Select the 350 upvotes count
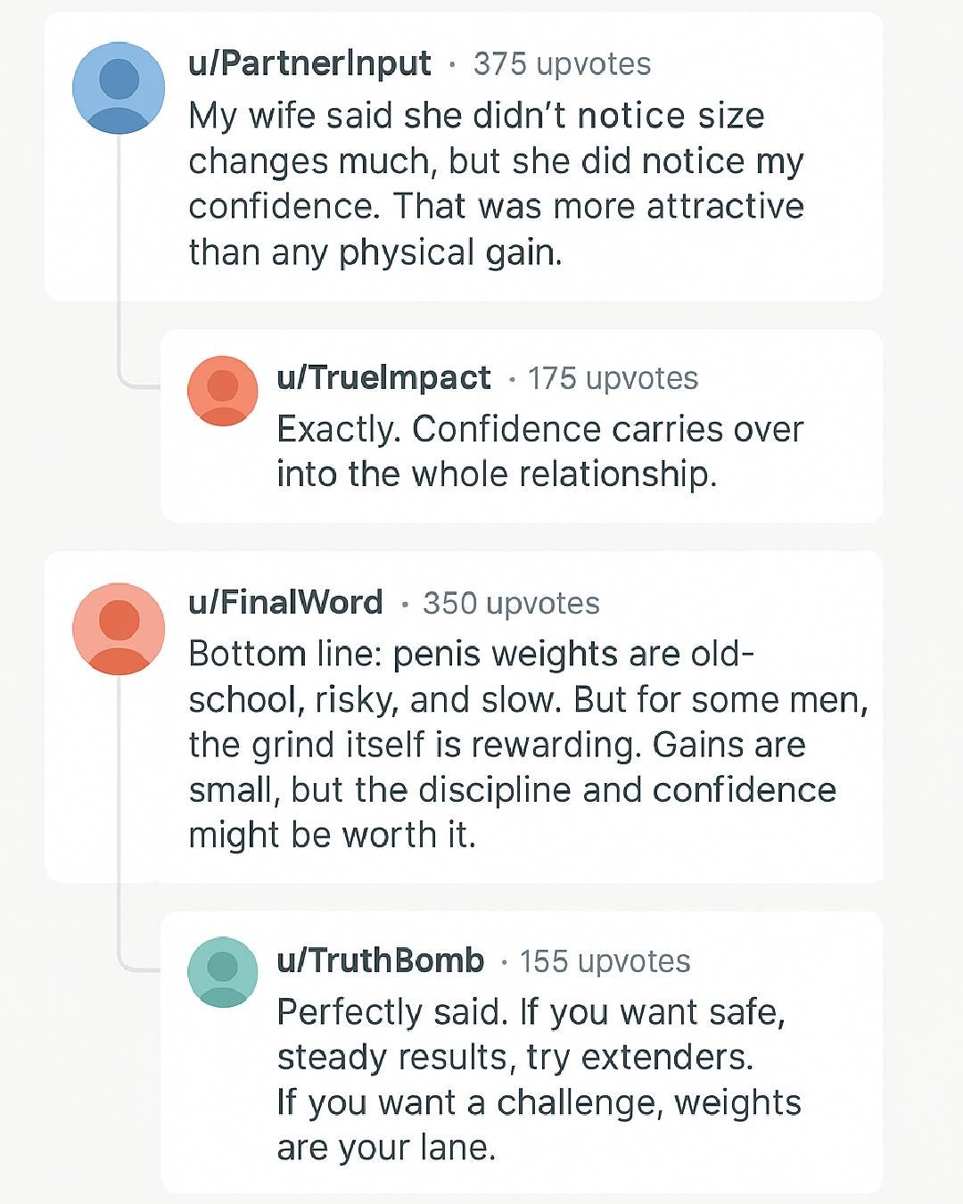Image resolution: width=963 pixels, height=1204 pixels. [x=511, y=604]
